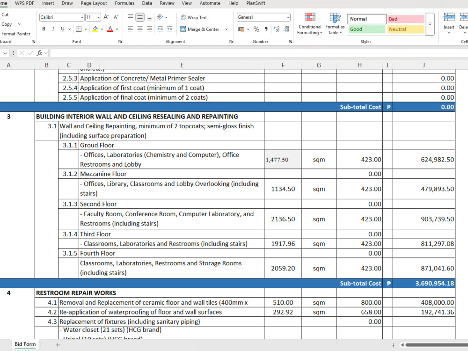The height and width of the screenshot is (351, 468).
Task: Align text to bottom
Action: pos(150,17)
